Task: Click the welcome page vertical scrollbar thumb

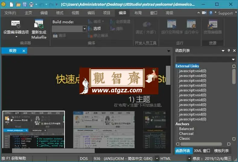Action: click(168, 75)
